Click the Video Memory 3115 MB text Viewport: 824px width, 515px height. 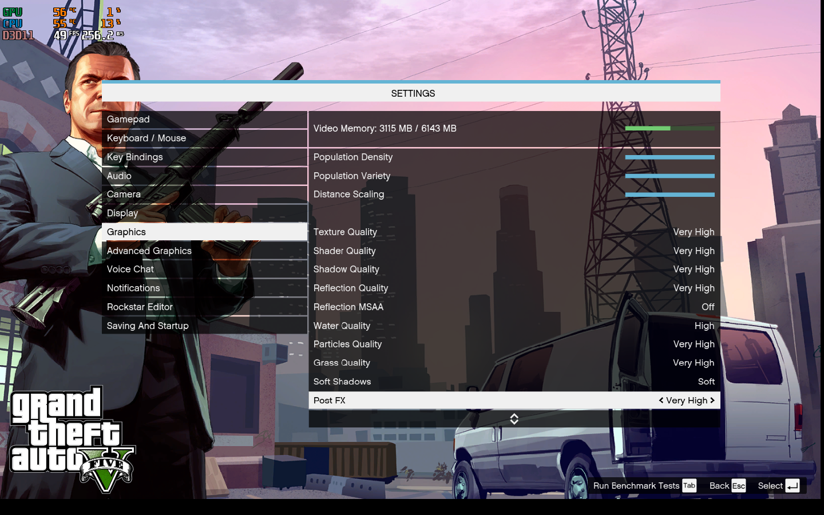pyautogui.click(x=385, y=128)
